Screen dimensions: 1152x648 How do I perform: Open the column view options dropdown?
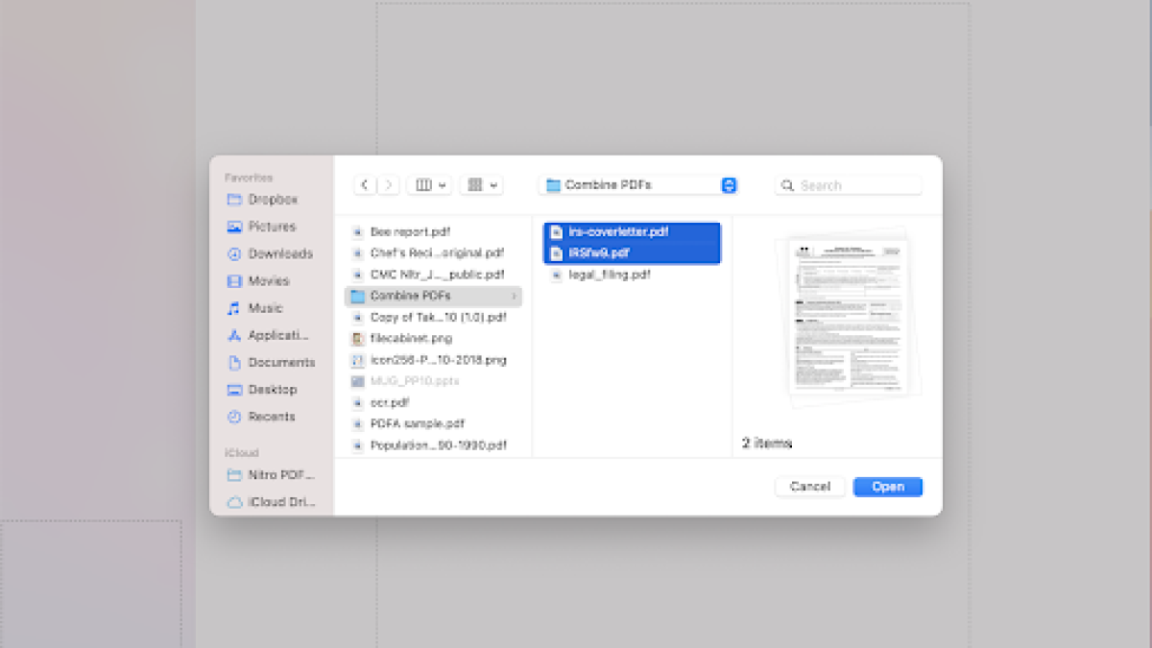tap(430, 185)
